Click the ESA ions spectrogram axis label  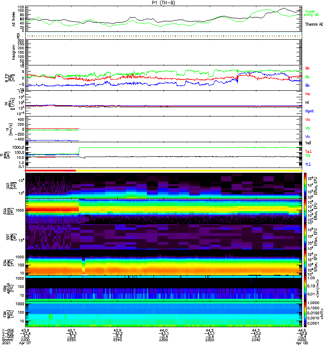pos(8,211)
